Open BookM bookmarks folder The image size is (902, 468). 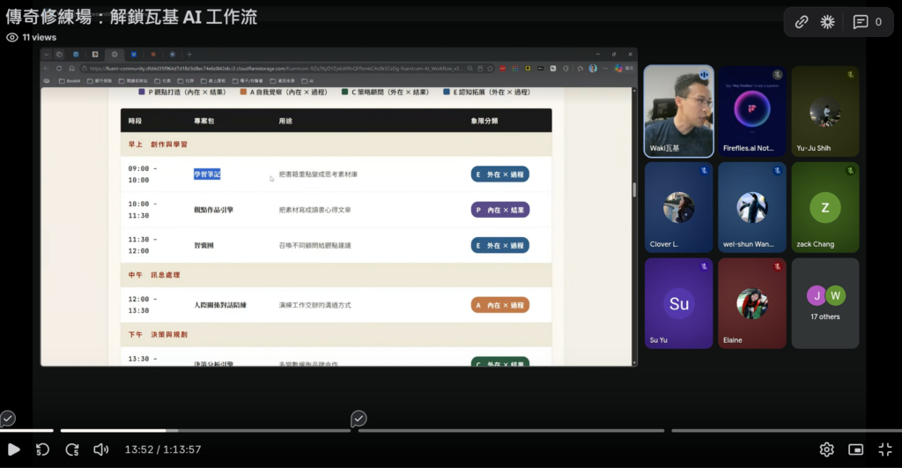click(x=70, y=81)
